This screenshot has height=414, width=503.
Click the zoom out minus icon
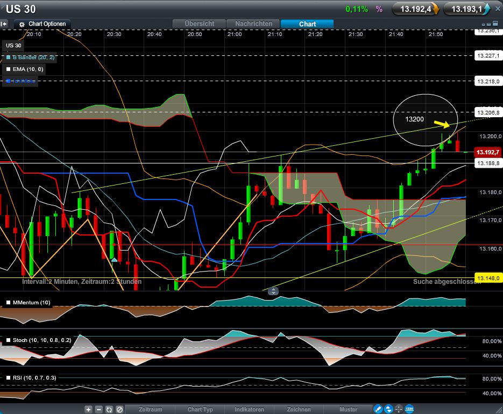99,409
